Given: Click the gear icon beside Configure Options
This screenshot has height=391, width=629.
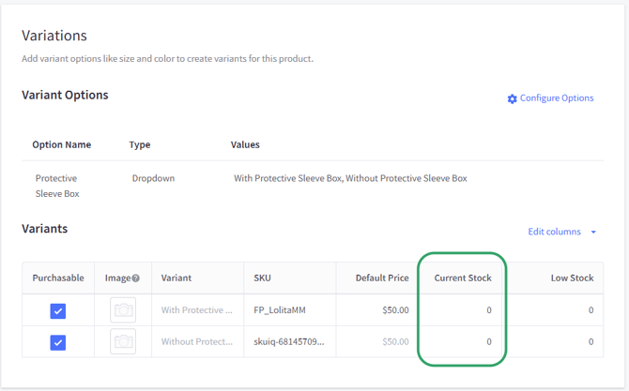Looking at the screenshot, I should 512,98.
